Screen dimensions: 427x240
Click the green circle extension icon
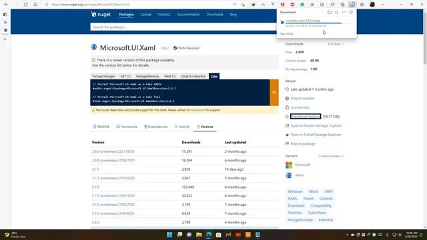[x=302, y=5]
